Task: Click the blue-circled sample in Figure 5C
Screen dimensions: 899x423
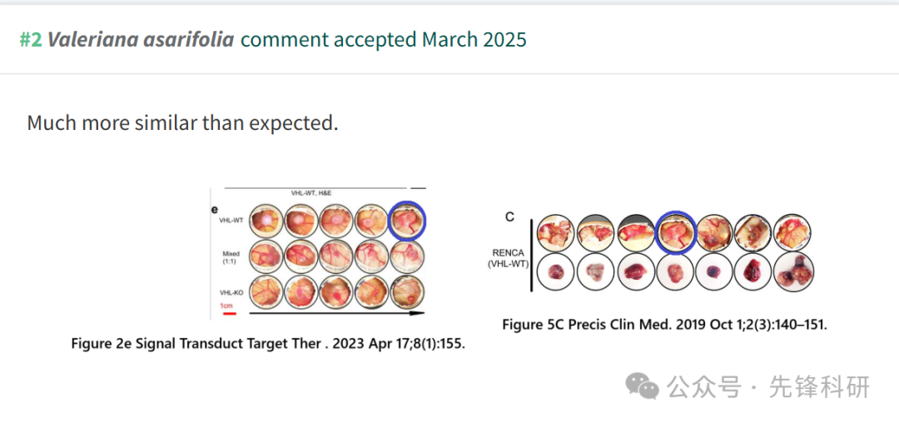Action: point(675,231)
